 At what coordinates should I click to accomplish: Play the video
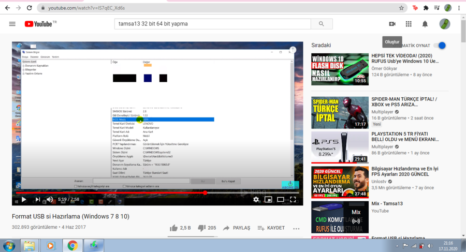click(x=24, y=199)
